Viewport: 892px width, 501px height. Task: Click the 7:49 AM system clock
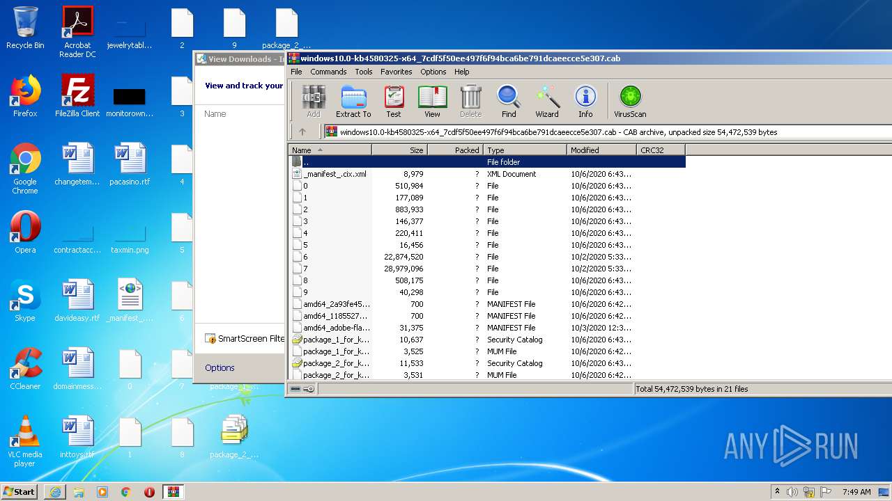pos(856,492)
